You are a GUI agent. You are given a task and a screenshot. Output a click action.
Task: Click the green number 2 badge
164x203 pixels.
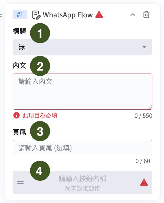tap(40, 66)
